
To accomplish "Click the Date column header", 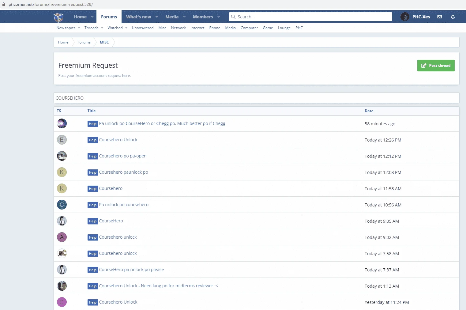I will (x=369, y=111).
